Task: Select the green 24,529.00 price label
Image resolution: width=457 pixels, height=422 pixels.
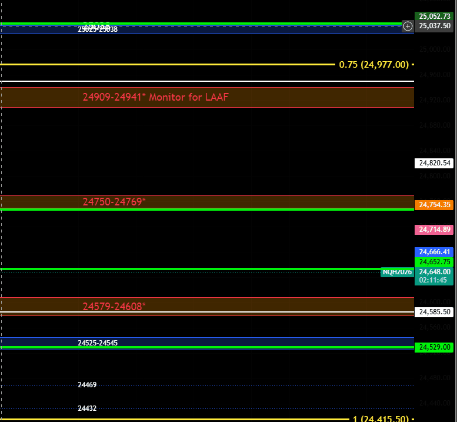Action: 434,347
